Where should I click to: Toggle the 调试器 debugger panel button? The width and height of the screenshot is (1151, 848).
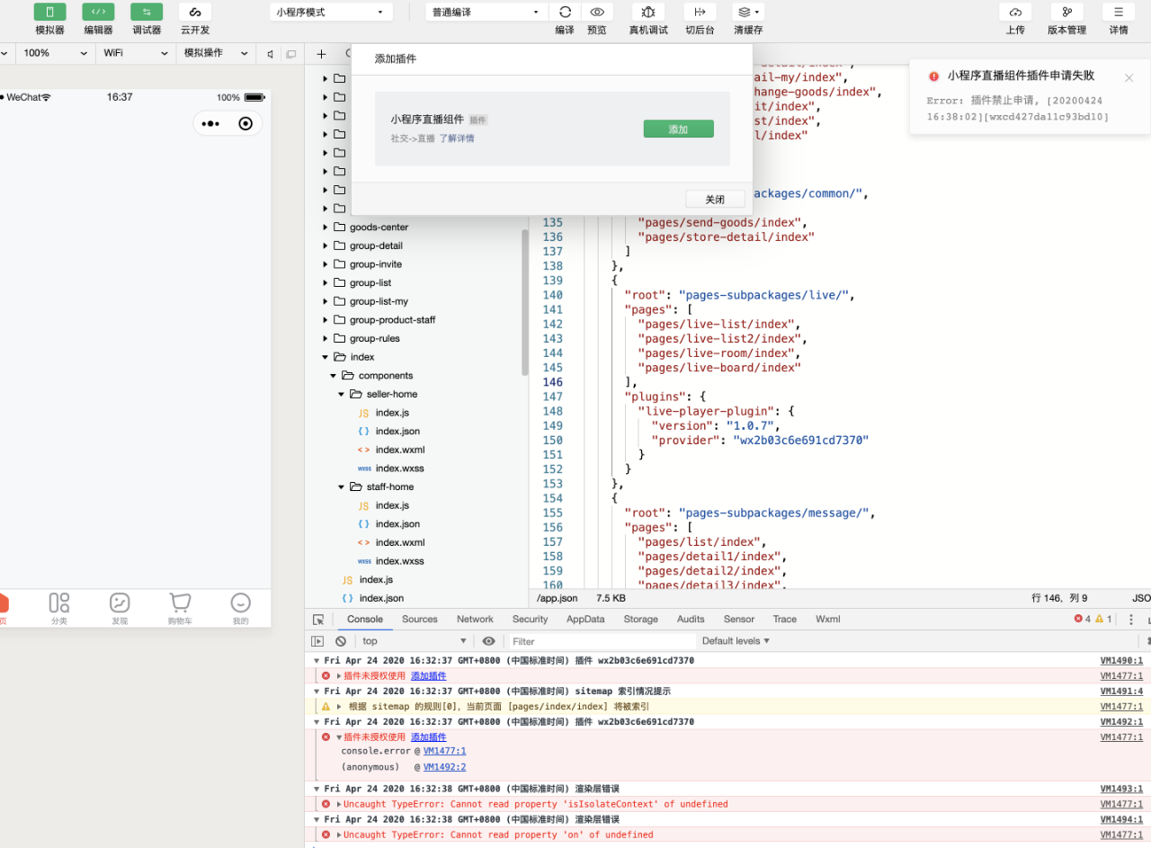pos(147,12)
